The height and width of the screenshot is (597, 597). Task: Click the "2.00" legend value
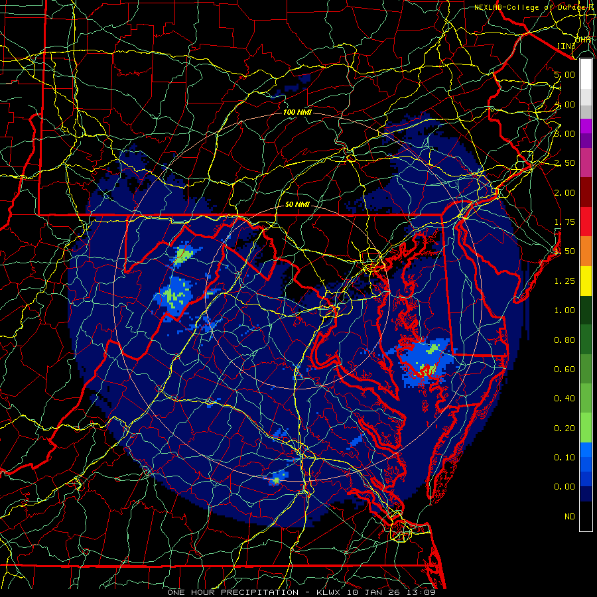pyautogui.click(x=564, y=192)
